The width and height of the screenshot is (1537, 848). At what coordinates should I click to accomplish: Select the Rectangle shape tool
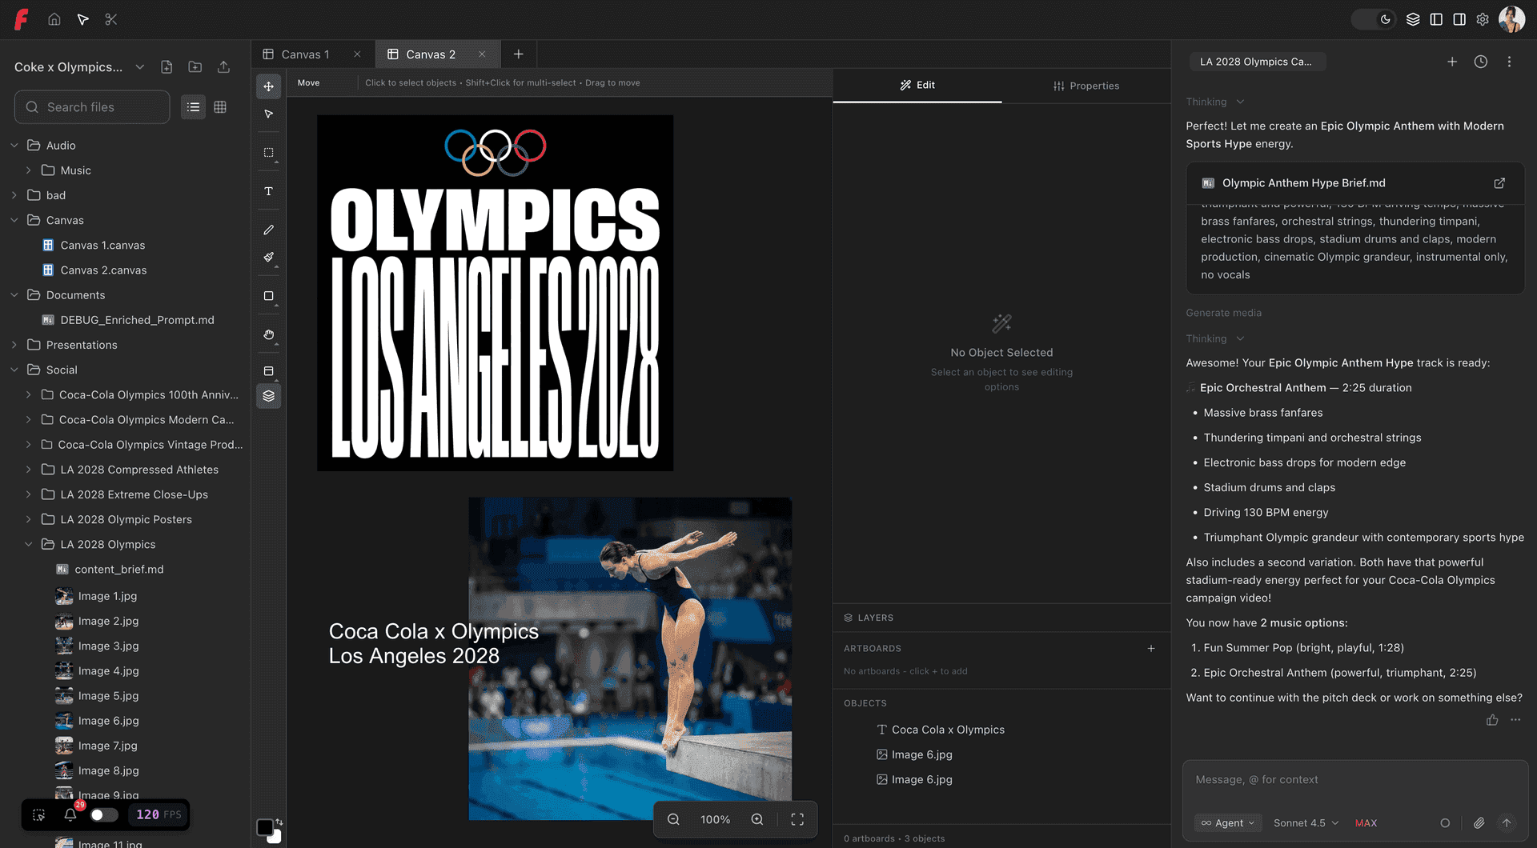click(269, 296)
